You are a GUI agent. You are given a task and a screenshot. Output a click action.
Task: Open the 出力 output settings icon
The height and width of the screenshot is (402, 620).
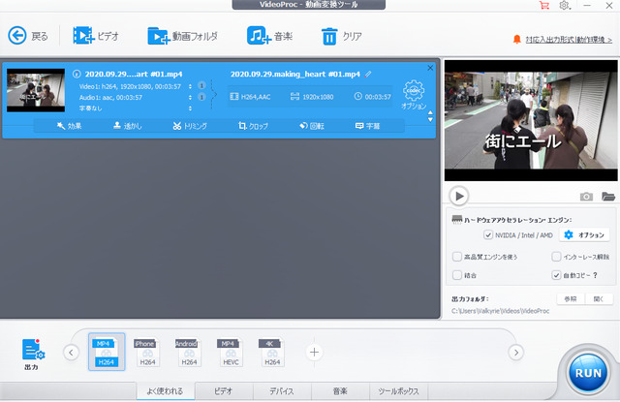click(32, 354)
